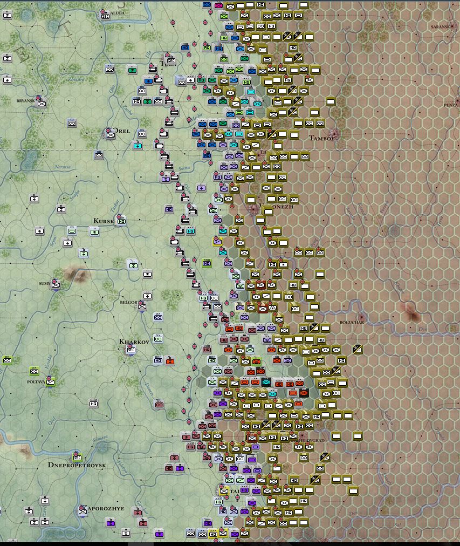Screen dimensions: 460x546
Task: Select the white air counter in the top-left corner
Action: (8, 15)
